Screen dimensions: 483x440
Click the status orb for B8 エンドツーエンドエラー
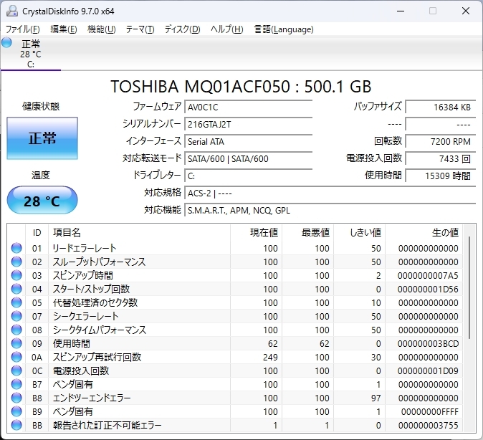[16, 398]
